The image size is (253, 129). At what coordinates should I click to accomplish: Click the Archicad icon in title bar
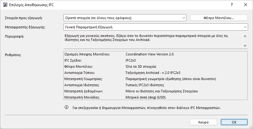tap(5, 5)
